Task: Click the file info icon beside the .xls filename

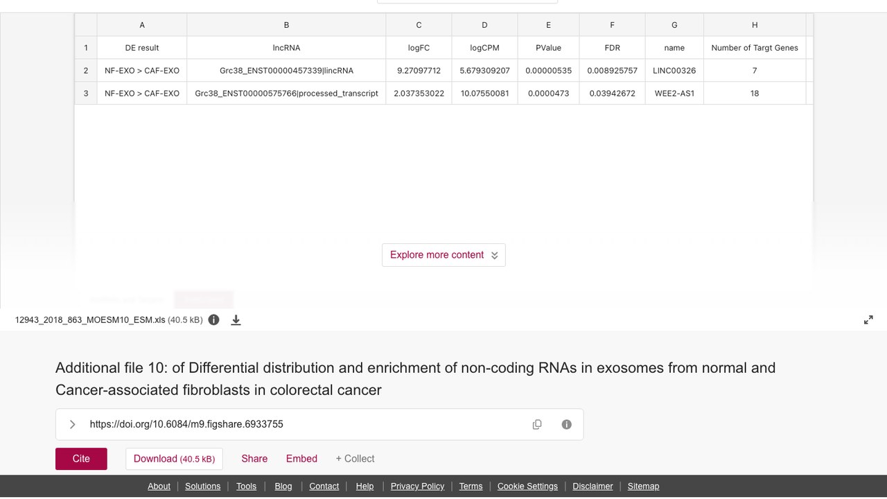Action: [x=214, y=319]
